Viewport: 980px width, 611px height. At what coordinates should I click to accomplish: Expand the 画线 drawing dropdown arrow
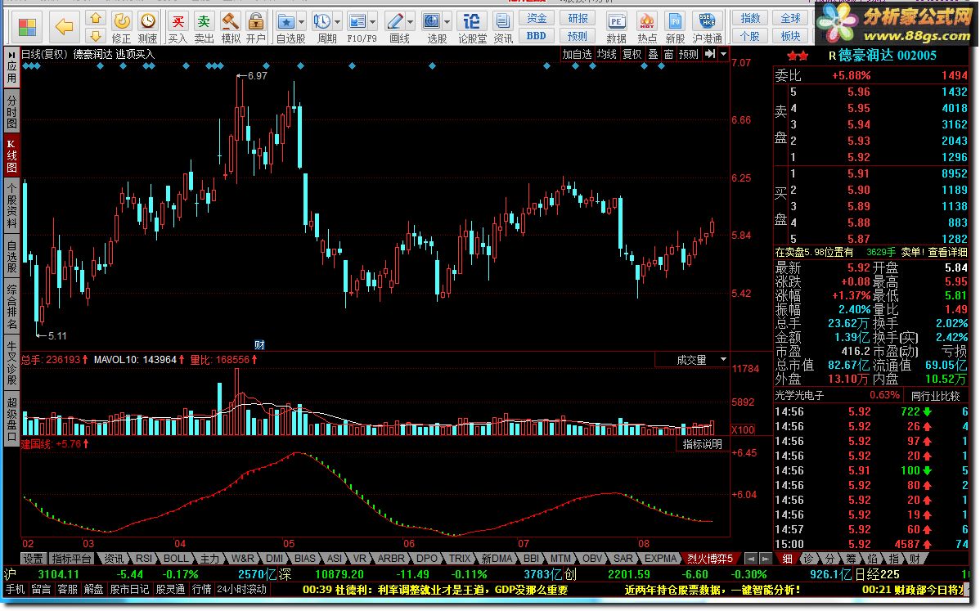point(411,22)
